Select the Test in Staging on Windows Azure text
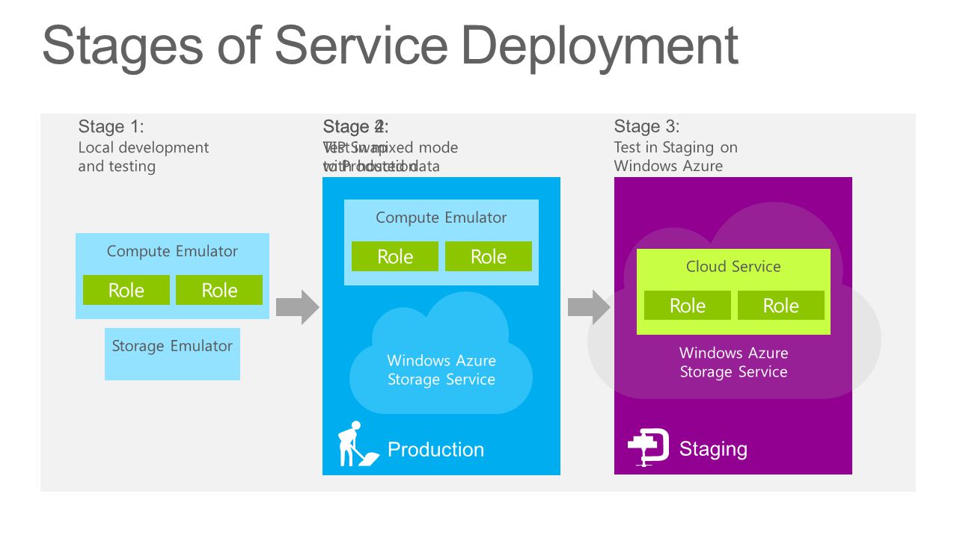Screen dimensions: 957x538 [676, 157]
